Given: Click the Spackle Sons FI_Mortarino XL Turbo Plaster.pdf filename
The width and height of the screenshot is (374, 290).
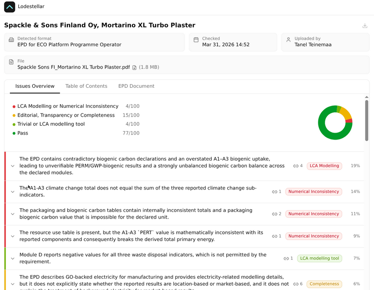Looking at the screenshot, I should click(73, 67).
